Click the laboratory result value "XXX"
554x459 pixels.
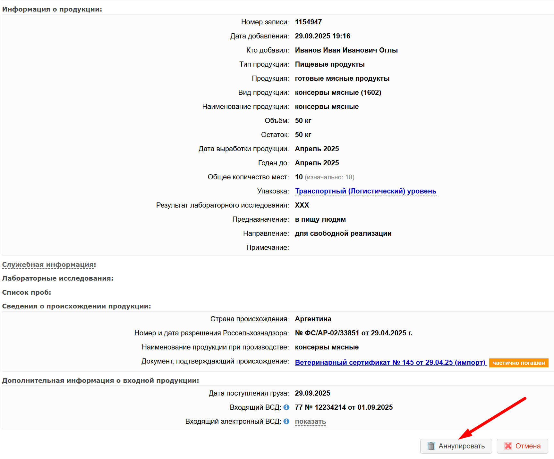pos(302,205)
